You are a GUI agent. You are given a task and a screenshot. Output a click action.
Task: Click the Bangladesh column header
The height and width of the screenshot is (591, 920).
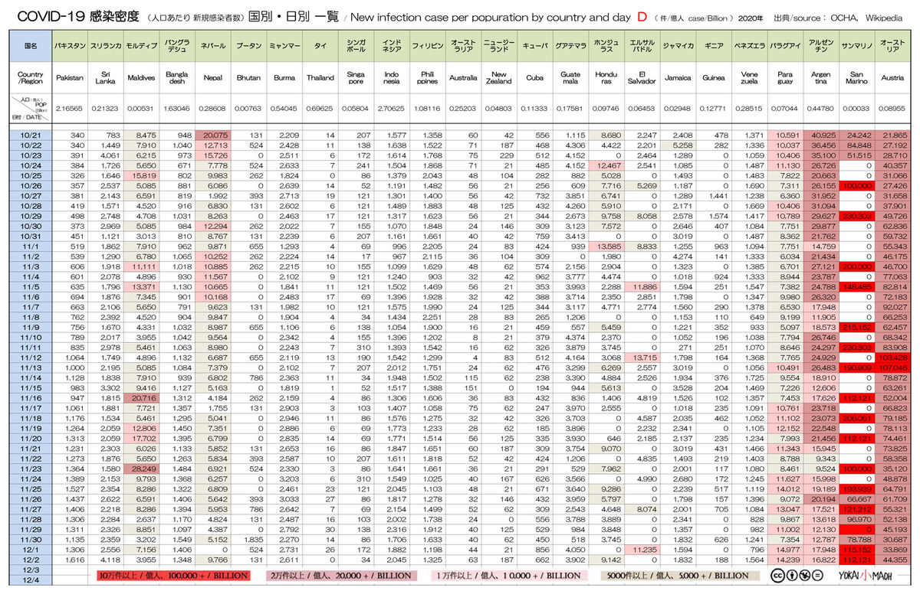(177, 78)
